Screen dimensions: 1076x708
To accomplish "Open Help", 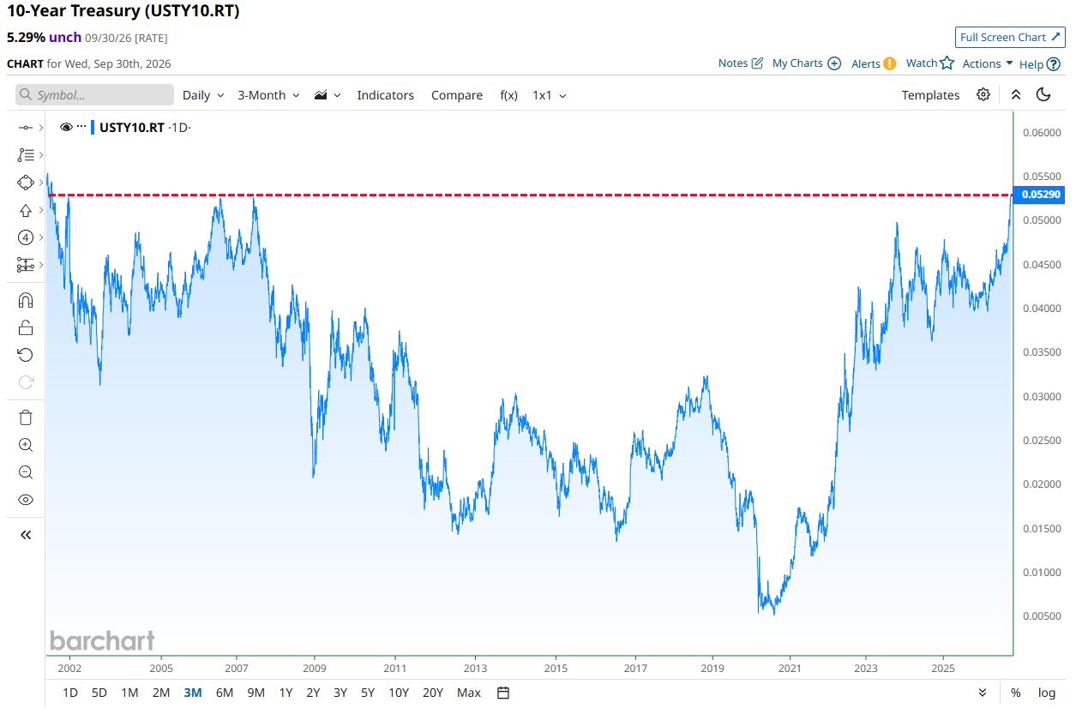I will tap(1040, 63).
